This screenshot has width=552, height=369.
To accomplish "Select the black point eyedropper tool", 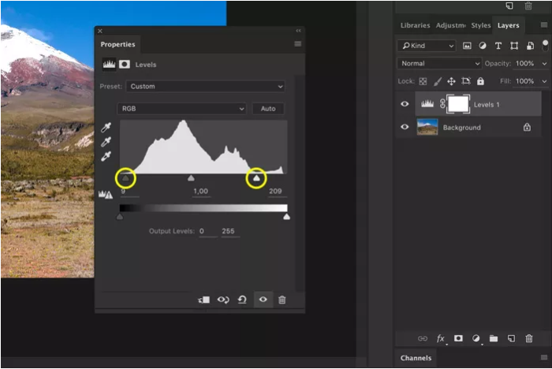I will click(x=106, y=127).
